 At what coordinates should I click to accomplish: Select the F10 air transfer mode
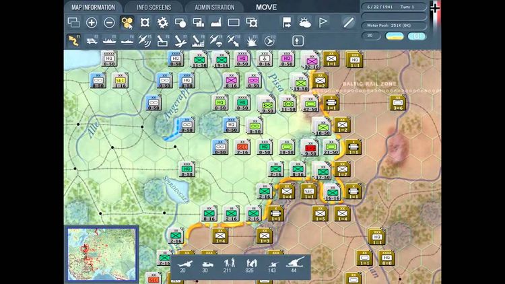234,41
